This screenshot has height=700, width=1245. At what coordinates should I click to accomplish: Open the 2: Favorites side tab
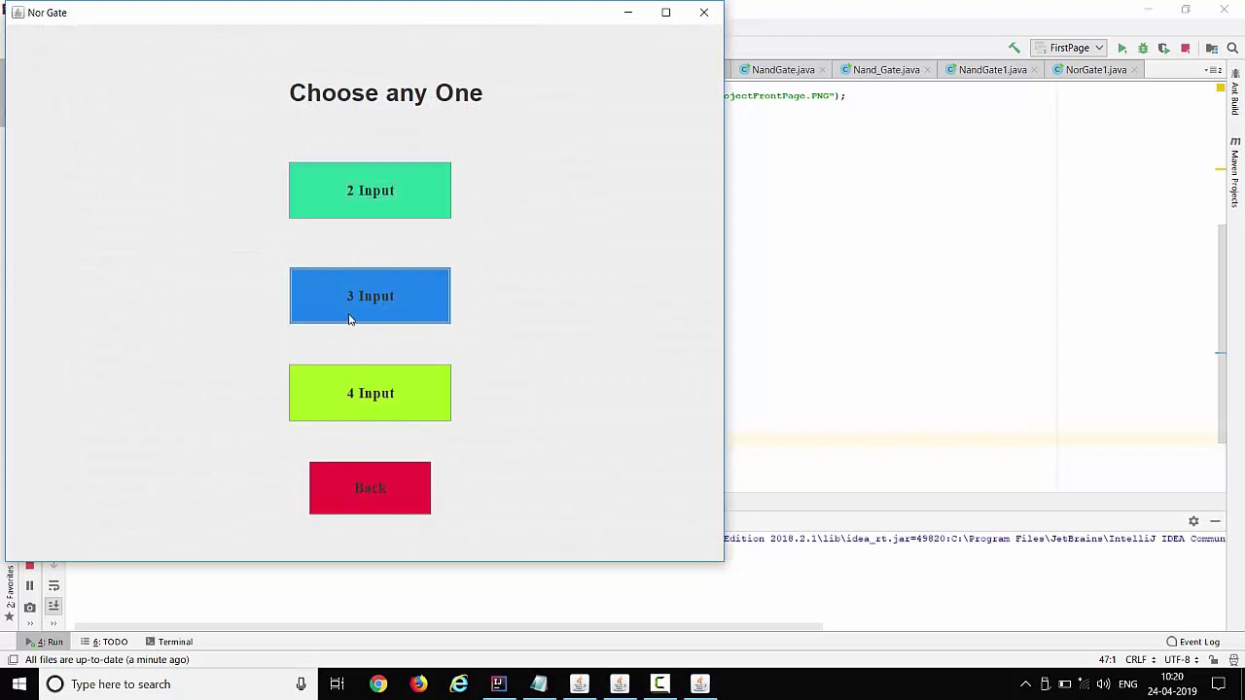(10, 595)
